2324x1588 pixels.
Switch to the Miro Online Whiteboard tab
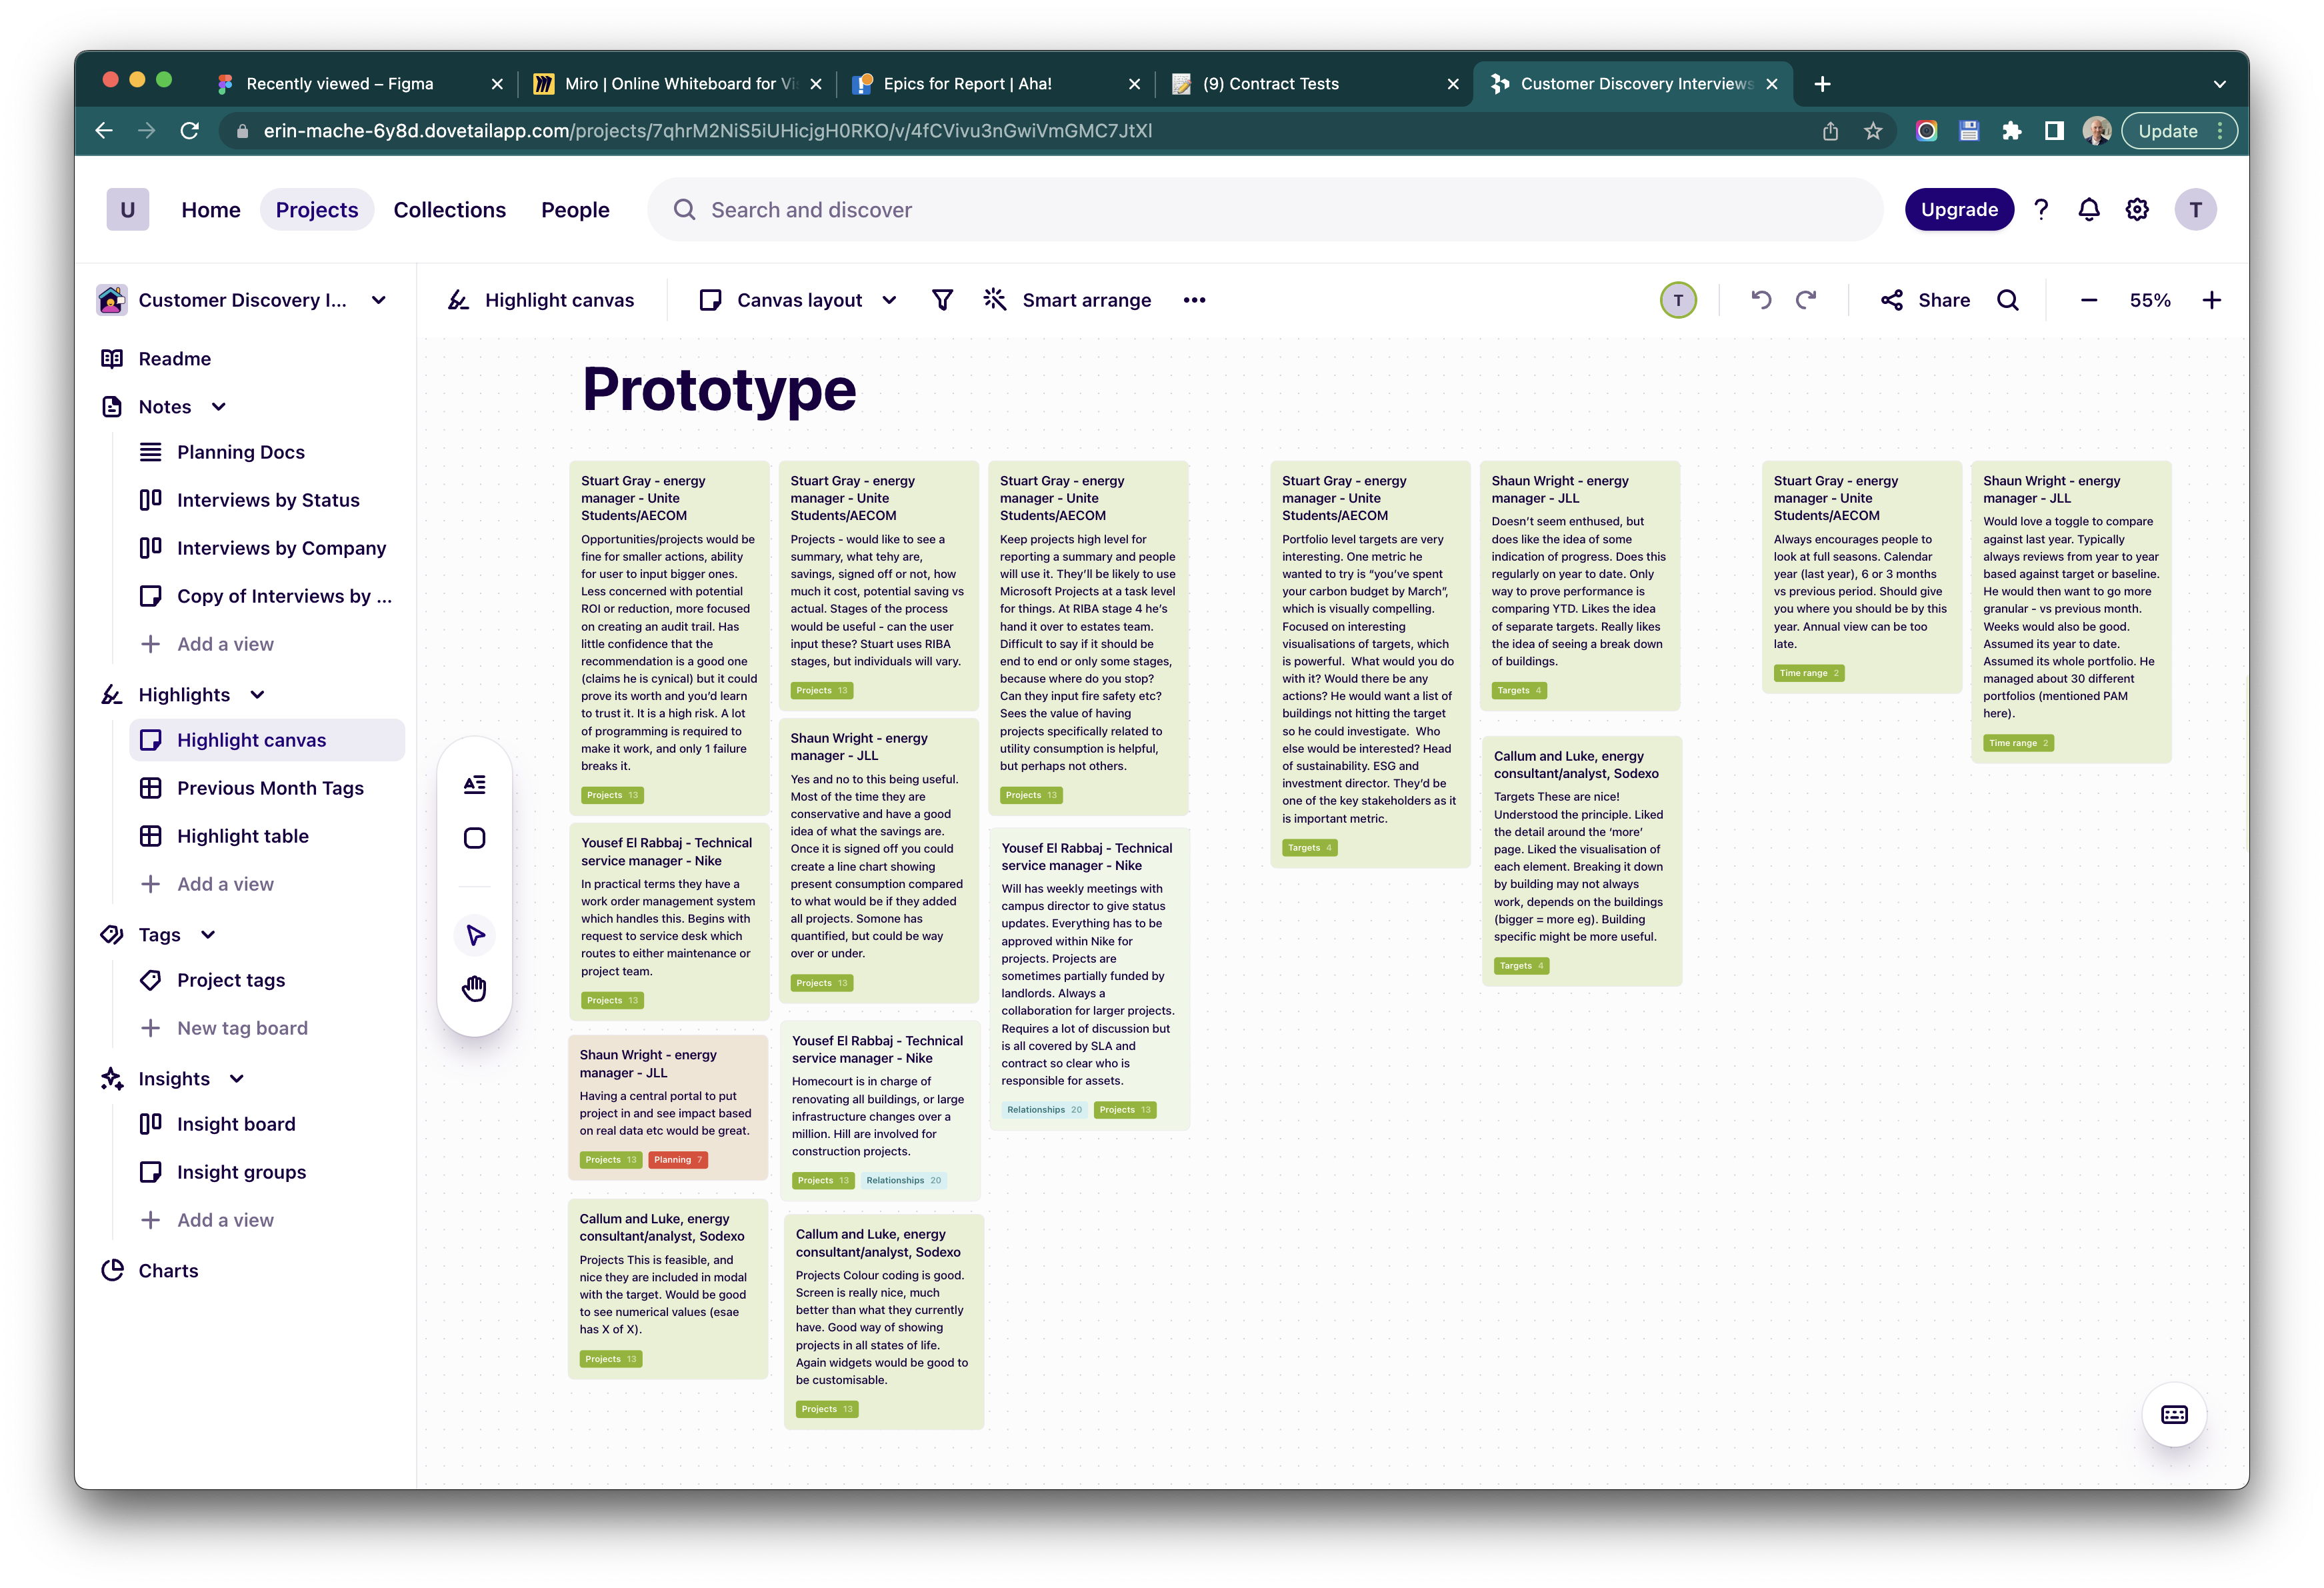679,84
